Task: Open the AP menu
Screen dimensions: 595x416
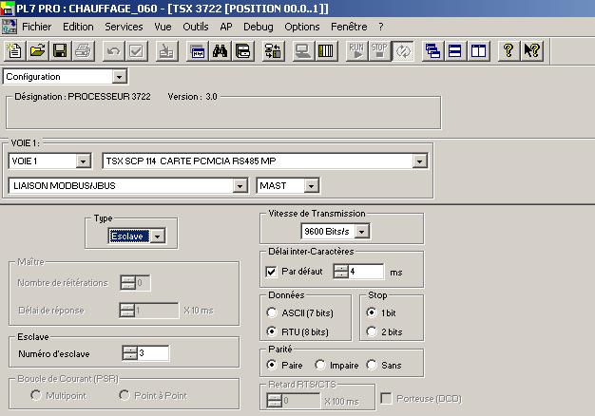Action: click(226, 27)
